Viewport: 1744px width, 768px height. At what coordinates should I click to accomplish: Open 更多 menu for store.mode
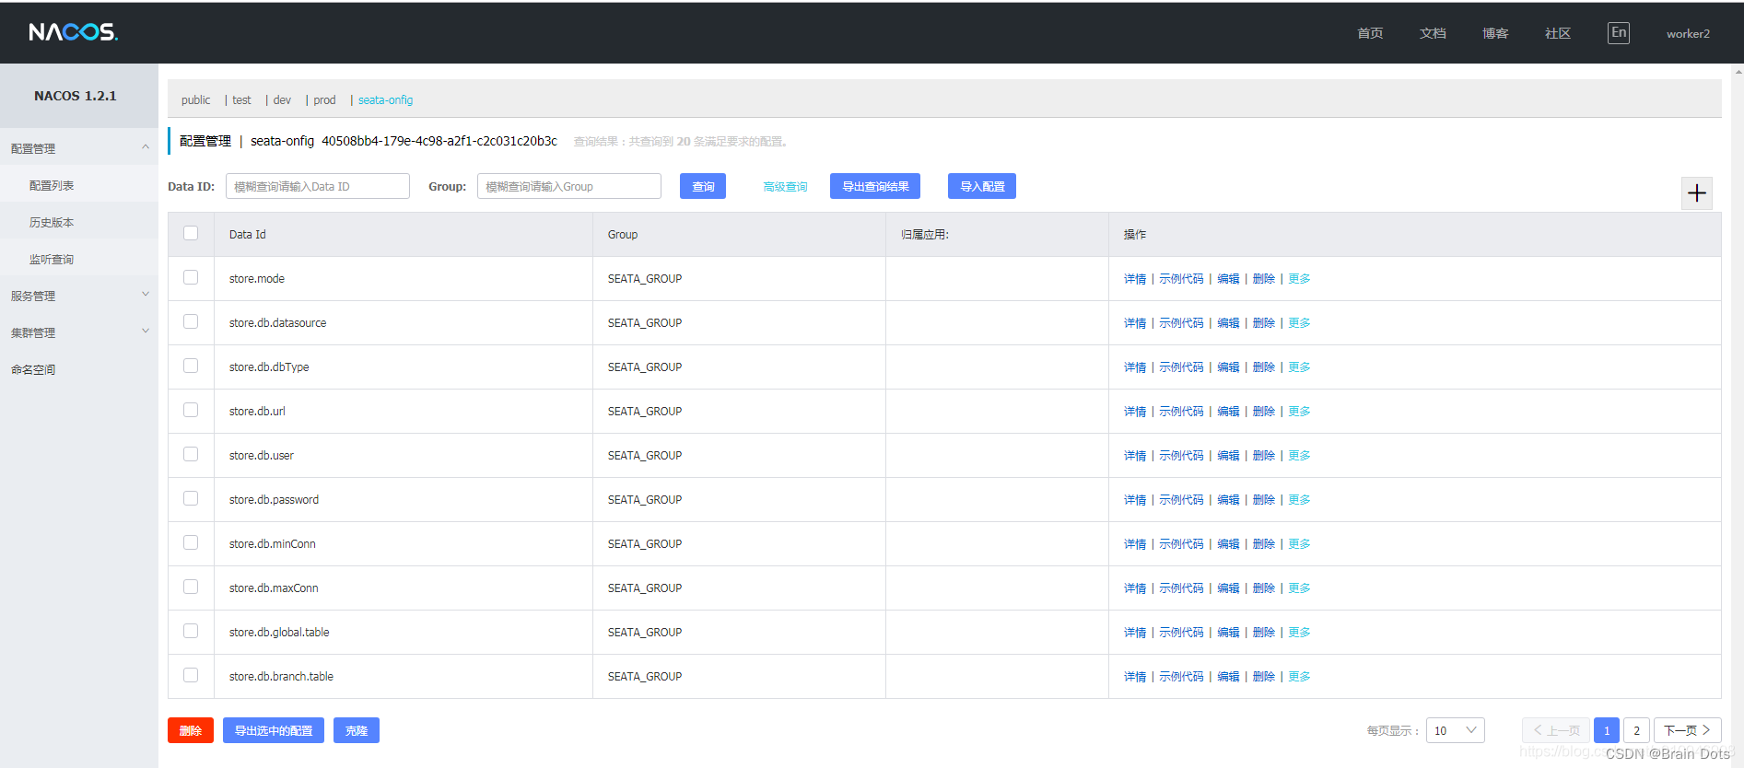[x=1299, y=279]
